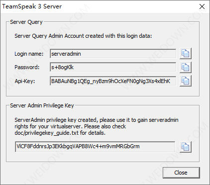The height and width of the screenshot is (185, 210).
Task: Close the dialog with the Close button
Action: coord(181,173)
